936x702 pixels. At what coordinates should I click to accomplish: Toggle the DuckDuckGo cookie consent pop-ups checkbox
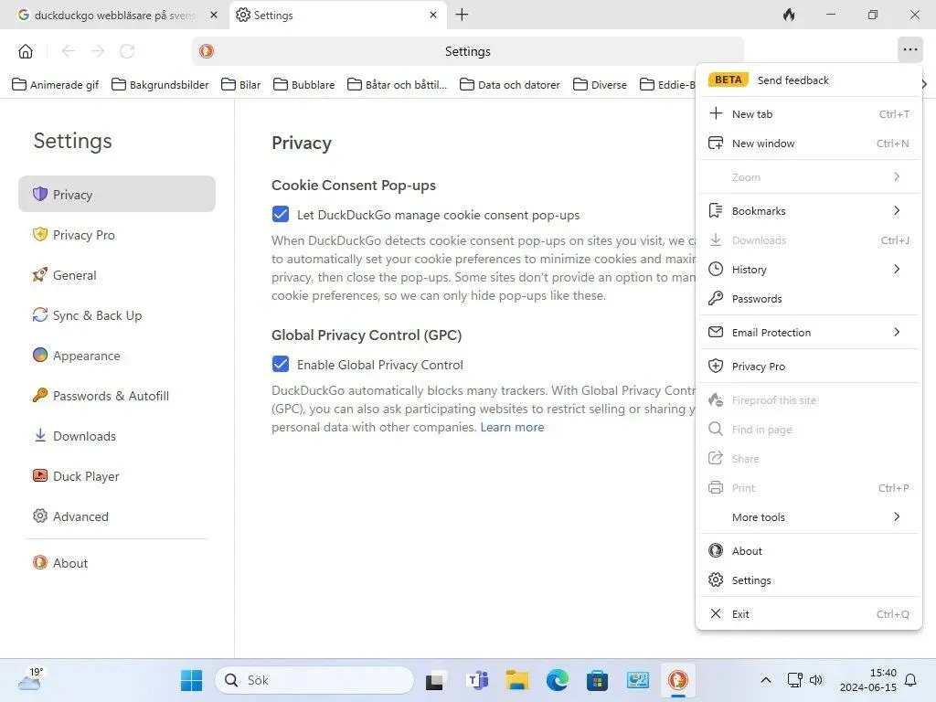point(281,214)
